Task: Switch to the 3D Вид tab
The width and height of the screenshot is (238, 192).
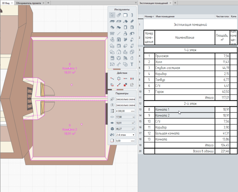Action: [5, 3]
